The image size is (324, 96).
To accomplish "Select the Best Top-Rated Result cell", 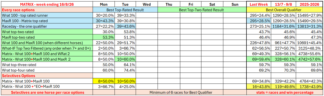I will pos(125,10).
